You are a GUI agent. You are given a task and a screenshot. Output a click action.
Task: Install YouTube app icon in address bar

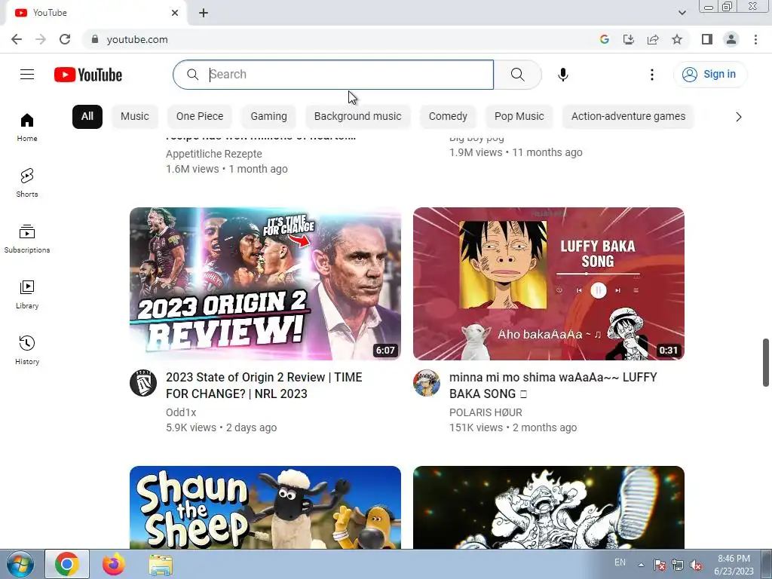point(629,39)
